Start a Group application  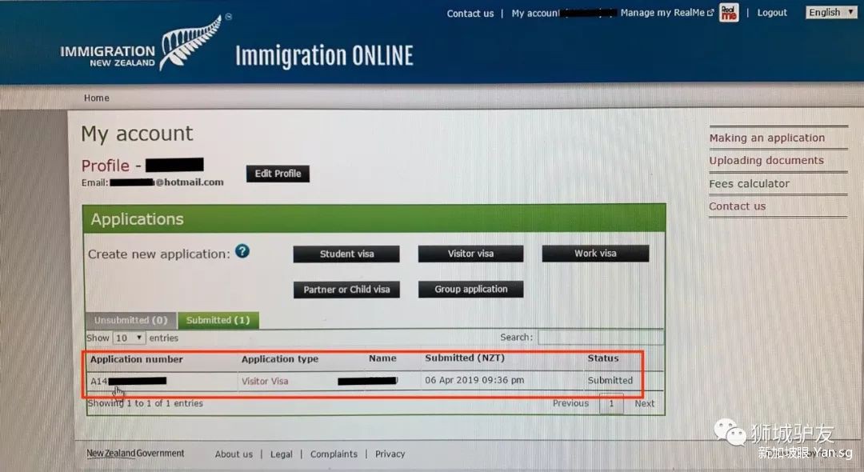(470, 290)
